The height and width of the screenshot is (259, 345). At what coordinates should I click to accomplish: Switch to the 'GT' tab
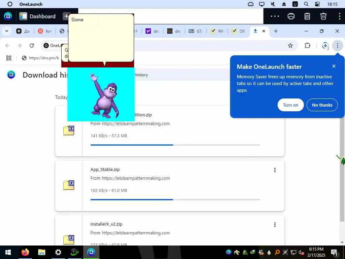click(196, 31)
